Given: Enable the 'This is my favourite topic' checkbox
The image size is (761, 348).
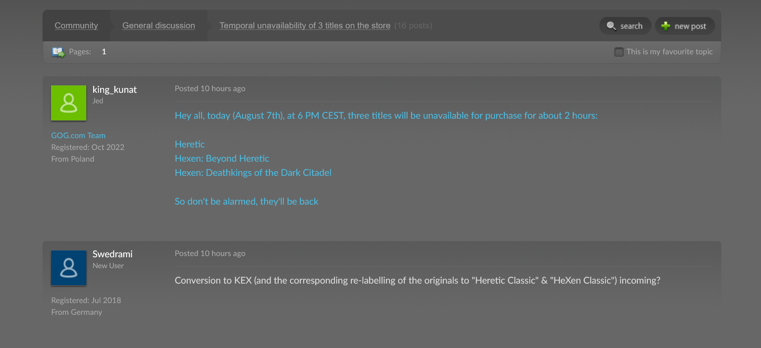Looking at the screenshot, I should point(618,52).
